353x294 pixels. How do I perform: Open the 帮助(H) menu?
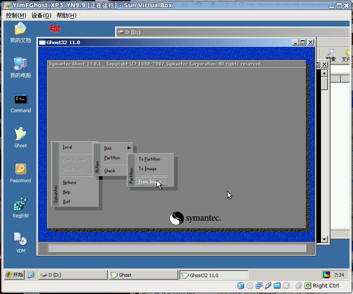point(67,15)
